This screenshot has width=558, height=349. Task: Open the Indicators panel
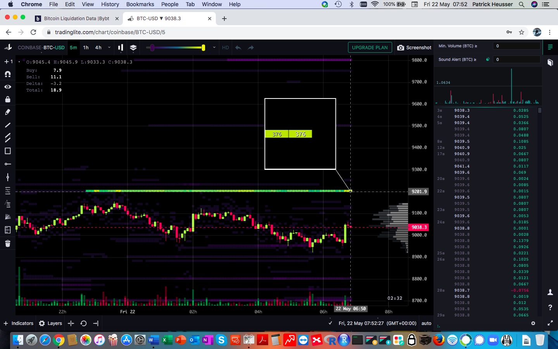[x=19, y=323]
